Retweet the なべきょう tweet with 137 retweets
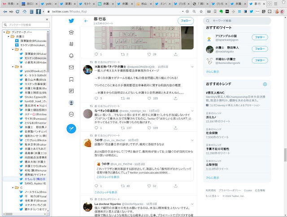The image size is (287, 217). [x=122, y=128]
